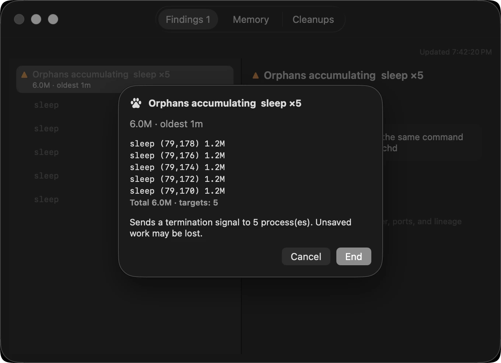Click the dialog subtitle '6.0M · oldest 1m'
501x363 pixels.
[x=166, y=124]
